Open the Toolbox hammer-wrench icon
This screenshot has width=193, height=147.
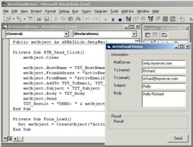tap(158, 19)
